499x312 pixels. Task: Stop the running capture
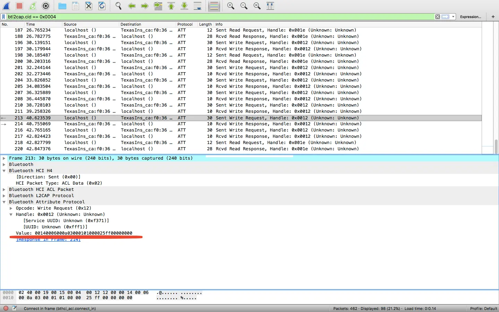19,6
